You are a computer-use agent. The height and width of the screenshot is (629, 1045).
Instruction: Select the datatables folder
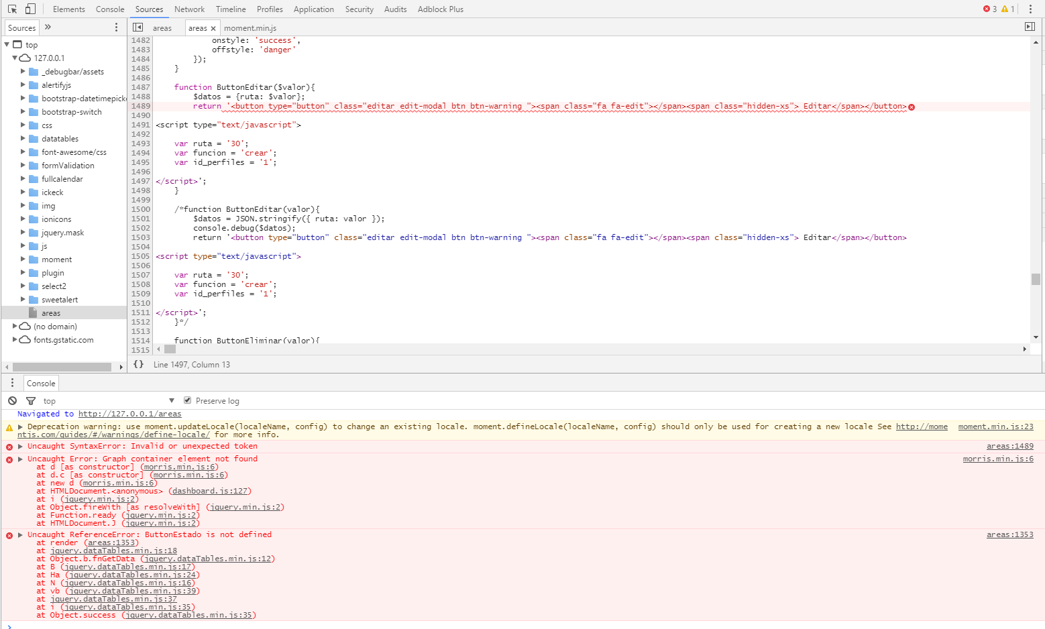click(x=60, y=139)
